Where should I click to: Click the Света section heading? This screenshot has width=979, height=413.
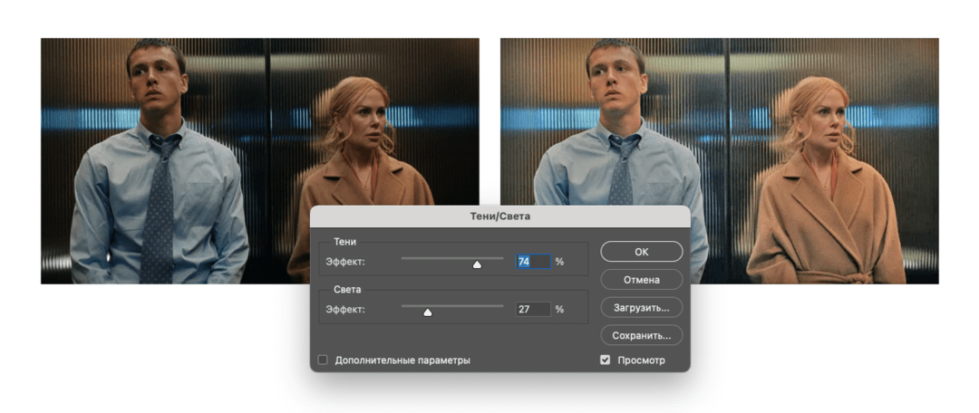point(346,290)
